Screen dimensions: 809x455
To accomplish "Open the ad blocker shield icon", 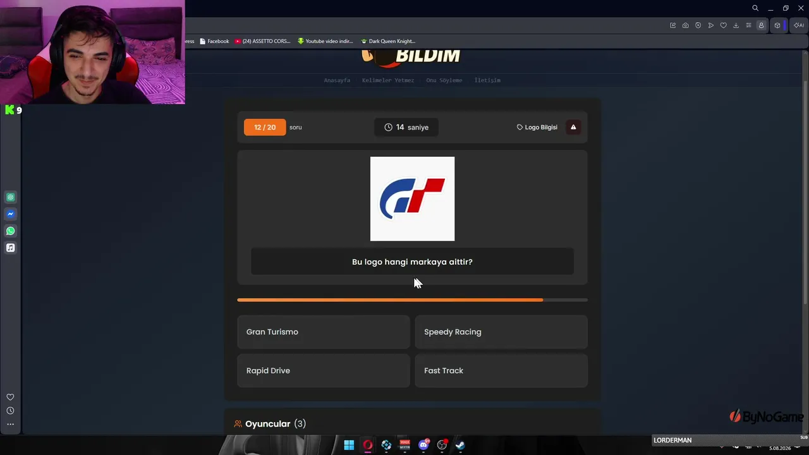I will 698,25.
